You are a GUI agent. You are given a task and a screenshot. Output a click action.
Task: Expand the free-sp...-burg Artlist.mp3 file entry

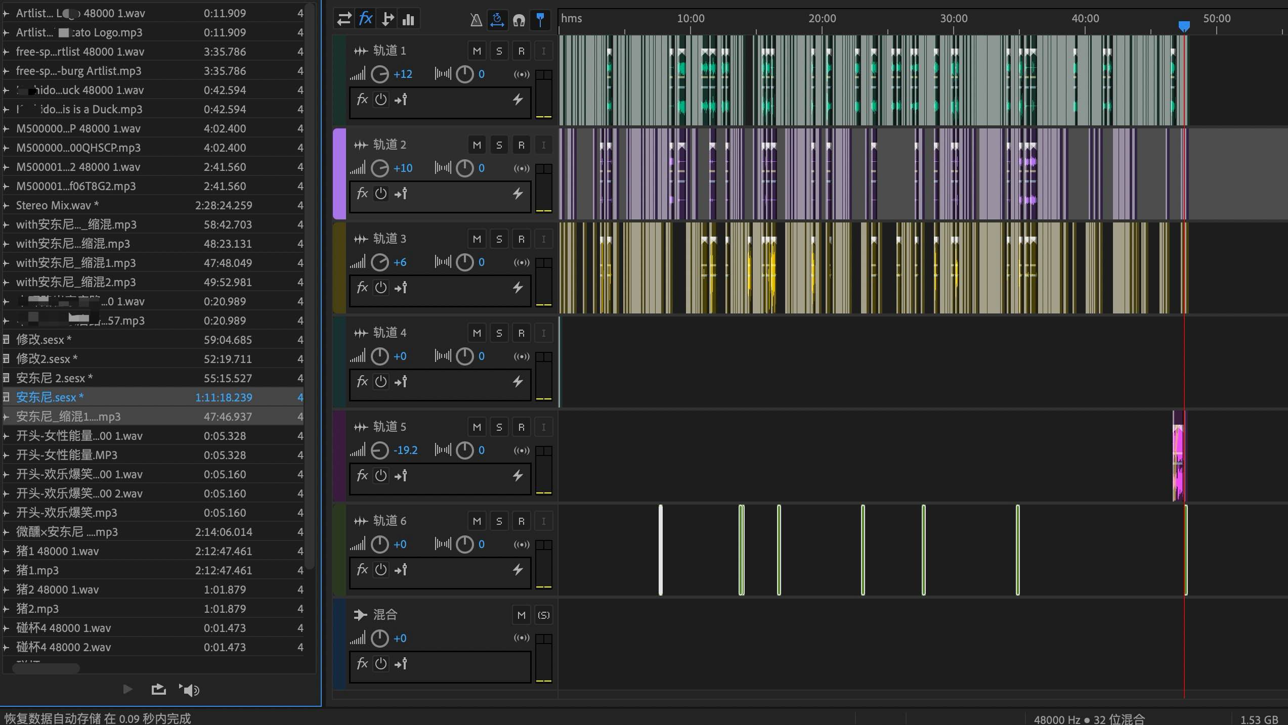click(x=6, y=71)
